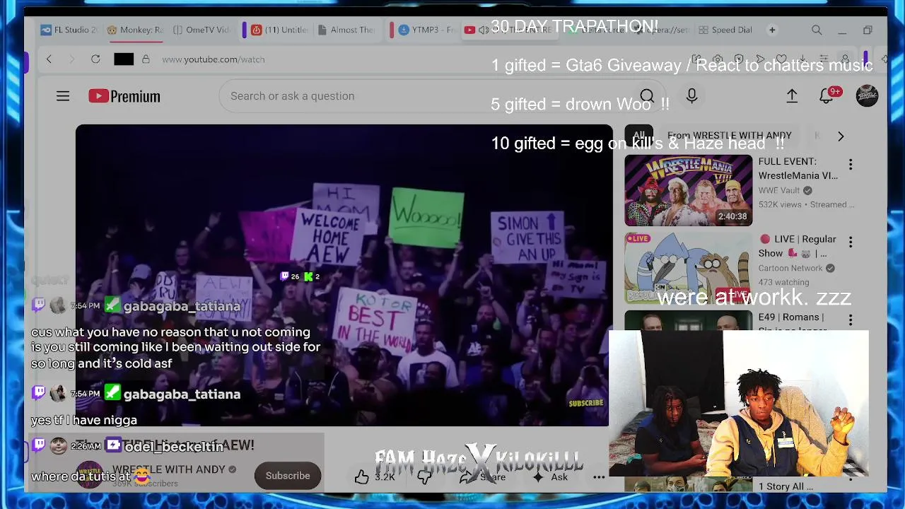Switch to the Almost The tab
Image resolution: width=905 pixels, height=509 pixels.
tap(346, 30)
